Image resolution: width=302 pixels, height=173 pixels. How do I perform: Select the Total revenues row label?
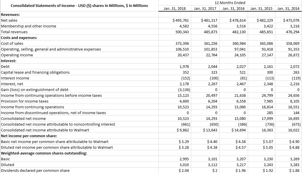click(12, 32)
